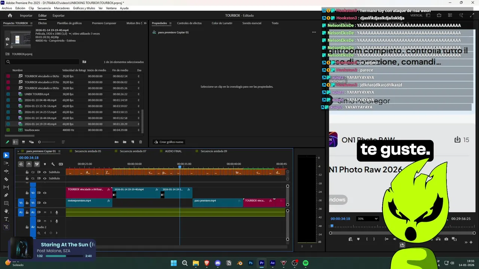
Task: Click the timeline timecode 00:00:34:18
Action: 29,158
